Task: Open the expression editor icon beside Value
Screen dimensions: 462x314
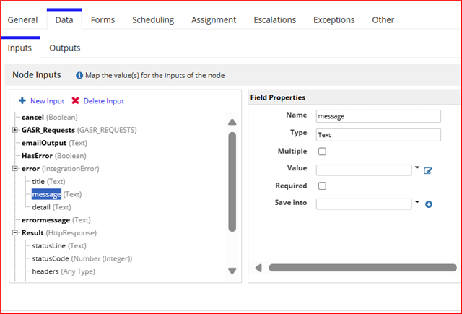Action: click(428, 170)
